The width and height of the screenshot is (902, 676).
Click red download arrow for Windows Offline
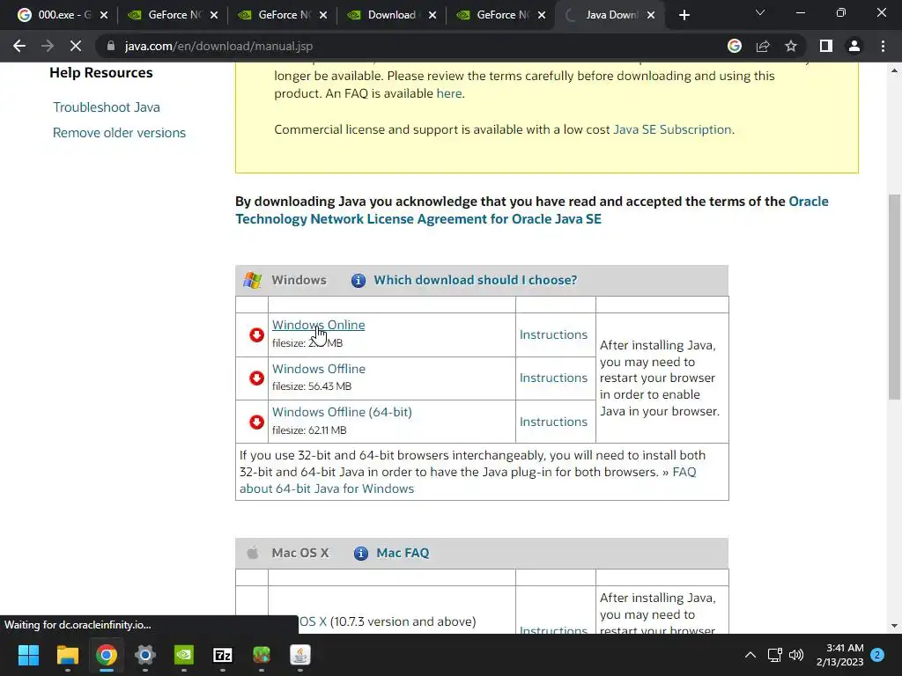256,378
